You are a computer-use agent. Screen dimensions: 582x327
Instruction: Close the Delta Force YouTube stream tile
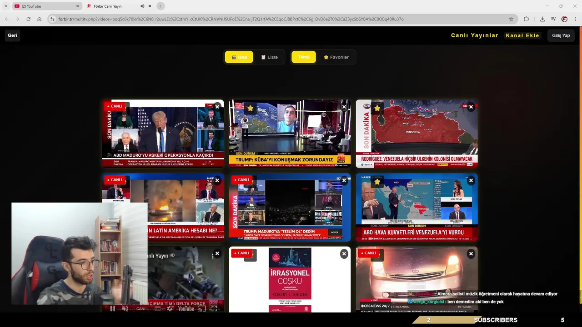coord(217,253)
